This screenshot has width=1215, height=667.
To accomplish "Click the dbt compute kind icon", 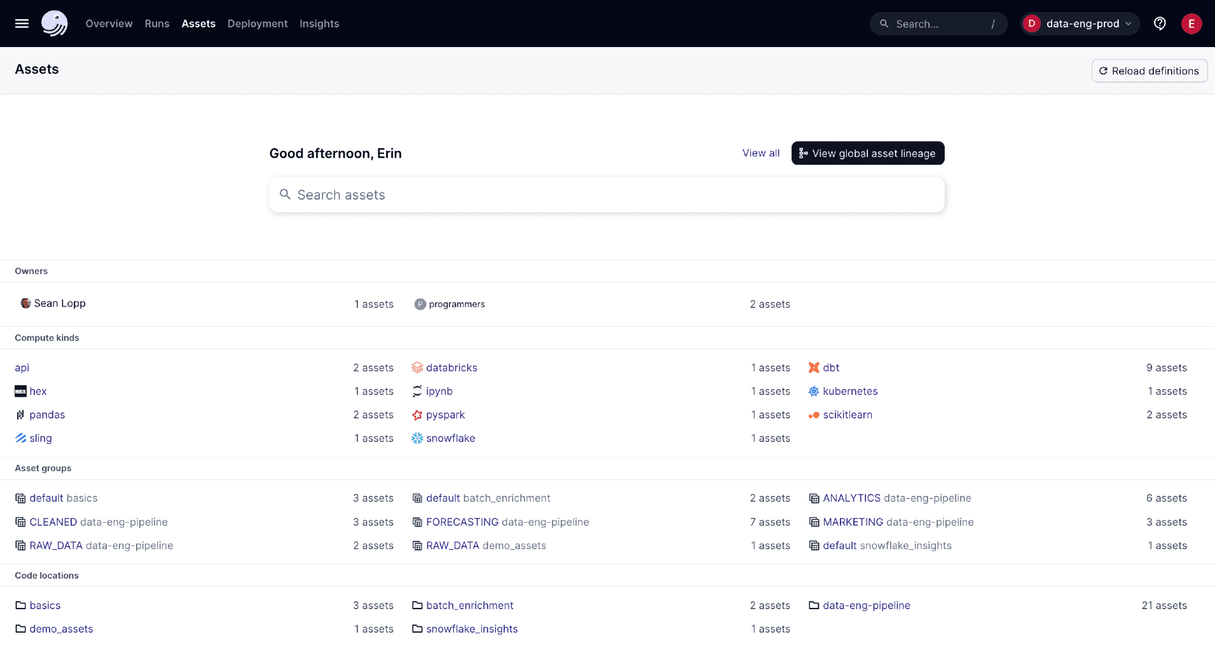I will [814, 368].
